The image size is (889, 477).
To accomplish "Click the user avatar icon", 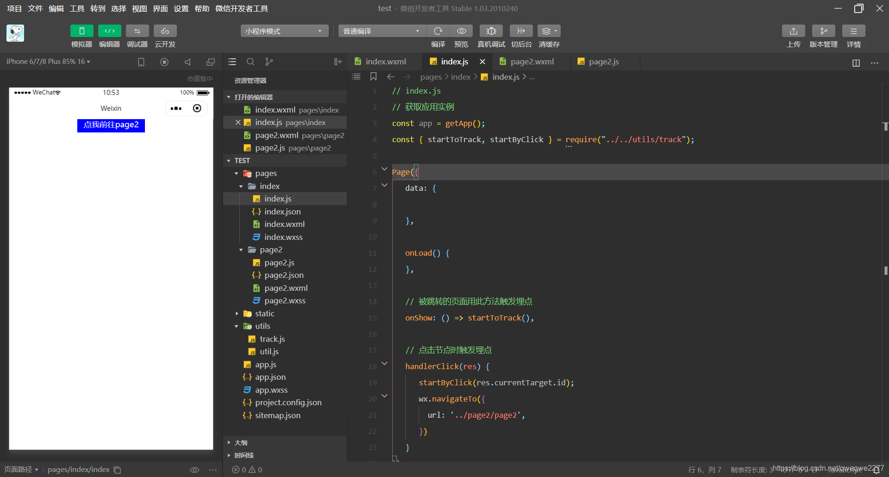I will [x=15, y=33].
